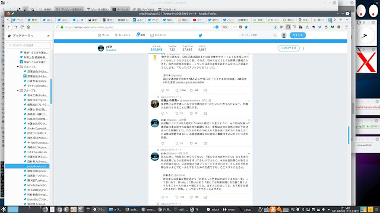Image resolution: width=380 pixels, height=213 pixels.
Task: Retweet the bottom quoted tweet by ystk
Action: click(177, 197)
